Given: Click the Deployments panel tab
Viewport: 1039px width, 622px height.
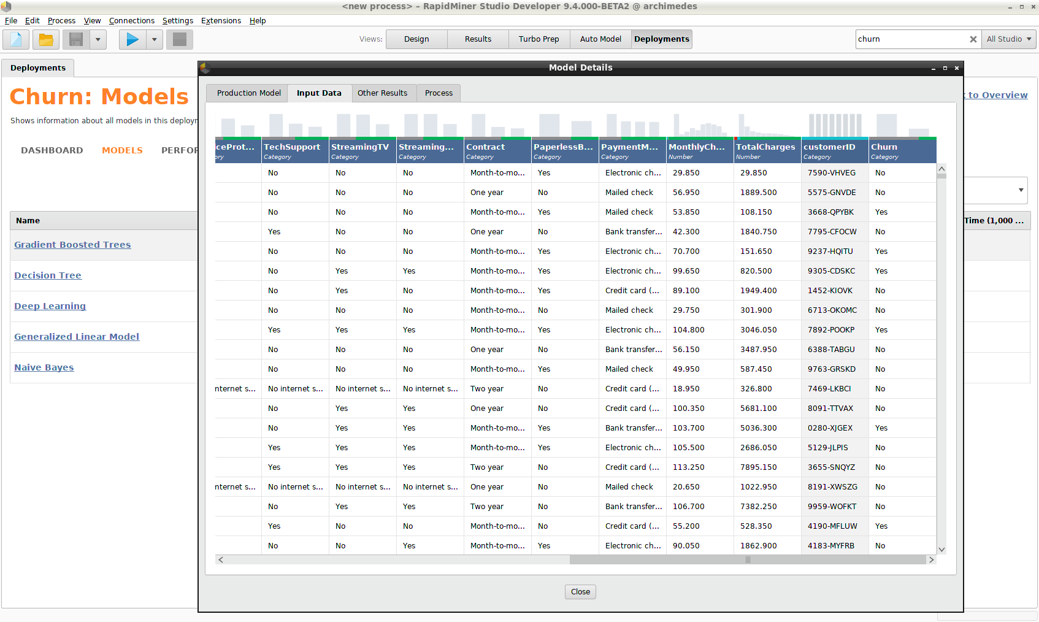Looking at the screenshot, I should point(38,68).
